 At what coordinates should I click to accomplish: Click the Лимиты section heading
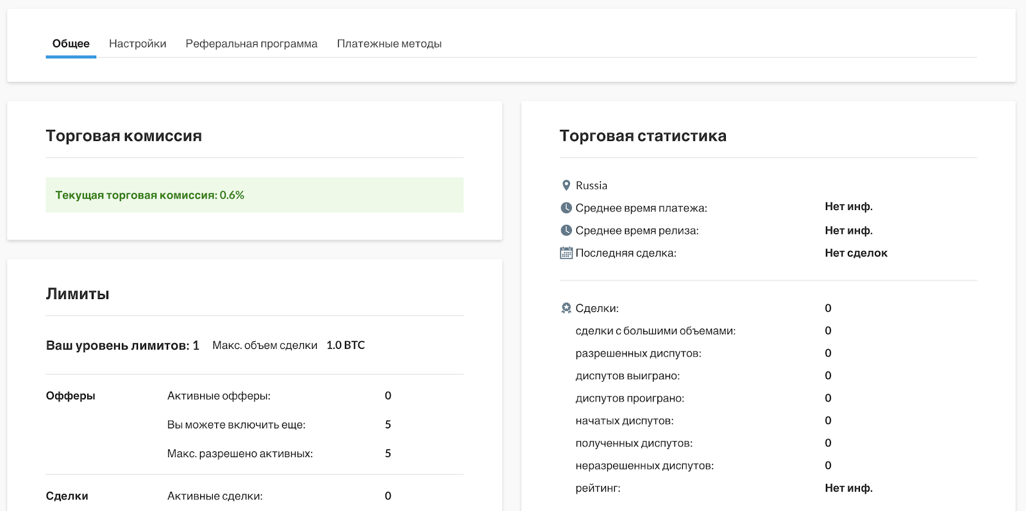(x=78, y=294)
